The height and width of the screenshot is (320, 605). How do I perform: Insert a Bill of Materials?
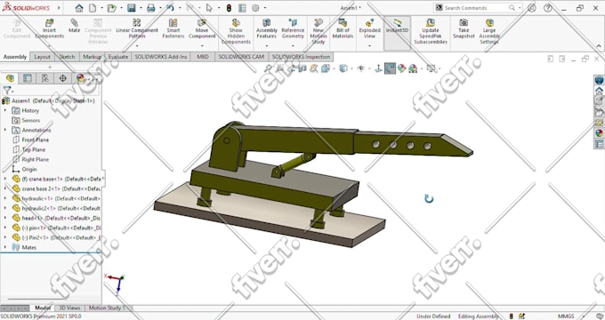[x=343, y=29]
